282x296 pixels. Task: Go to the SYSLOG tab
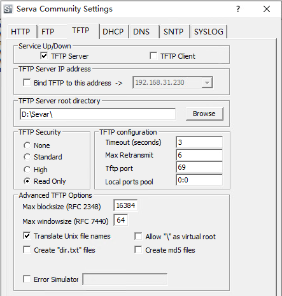(x=209, y=32)
